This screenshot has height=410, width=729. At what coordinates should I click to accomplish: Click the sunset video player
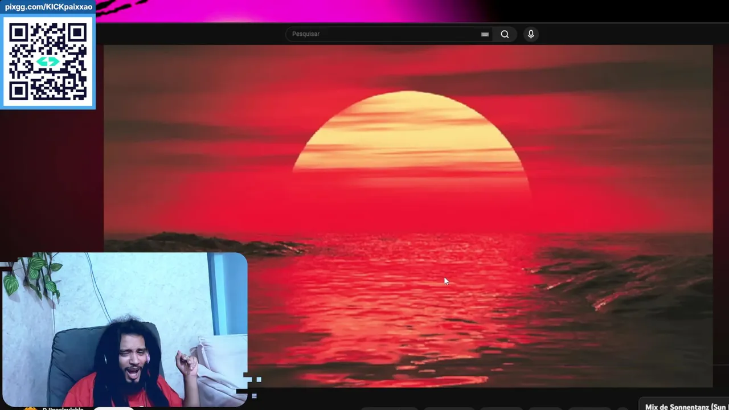tap(408, 216)
